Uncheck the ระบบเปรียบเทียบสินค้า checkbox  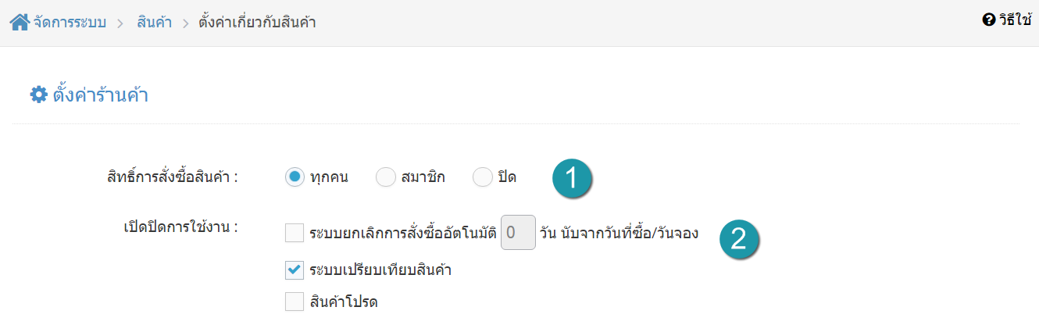[295, 270]
